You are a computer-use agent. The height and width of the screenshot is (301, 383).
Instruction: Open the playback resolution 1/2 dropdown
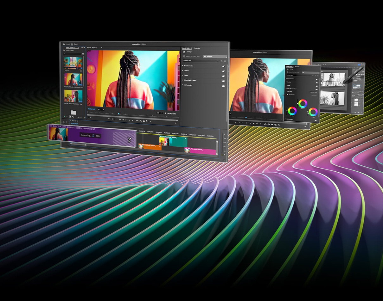[160, 113]
